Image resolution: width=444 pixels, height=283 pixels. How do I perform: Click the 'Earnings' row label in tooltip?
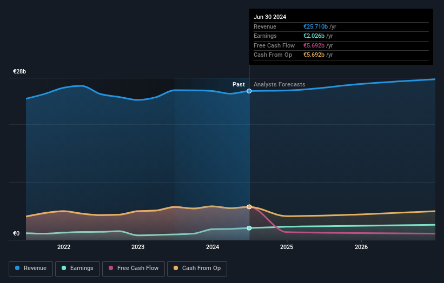pyautogui.click(x=265, y=36)
